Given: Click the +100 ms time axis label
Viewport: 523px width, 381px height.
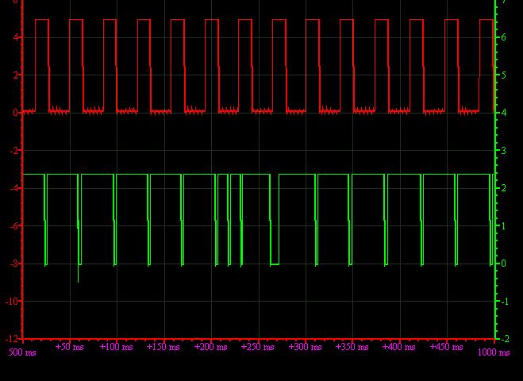Looking at the screenshot, I should [x=115, y=347].
